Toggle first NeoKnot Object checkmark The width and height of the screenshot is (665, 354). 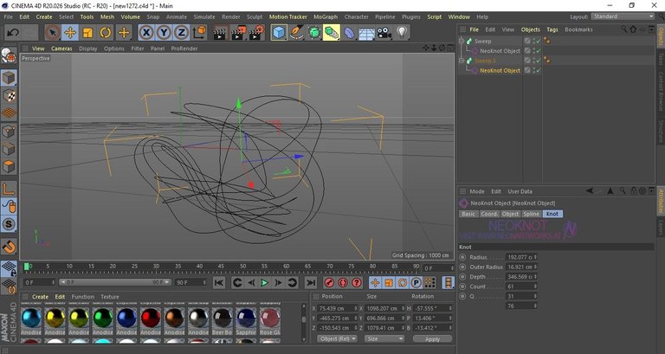click(x=539, y=51)
